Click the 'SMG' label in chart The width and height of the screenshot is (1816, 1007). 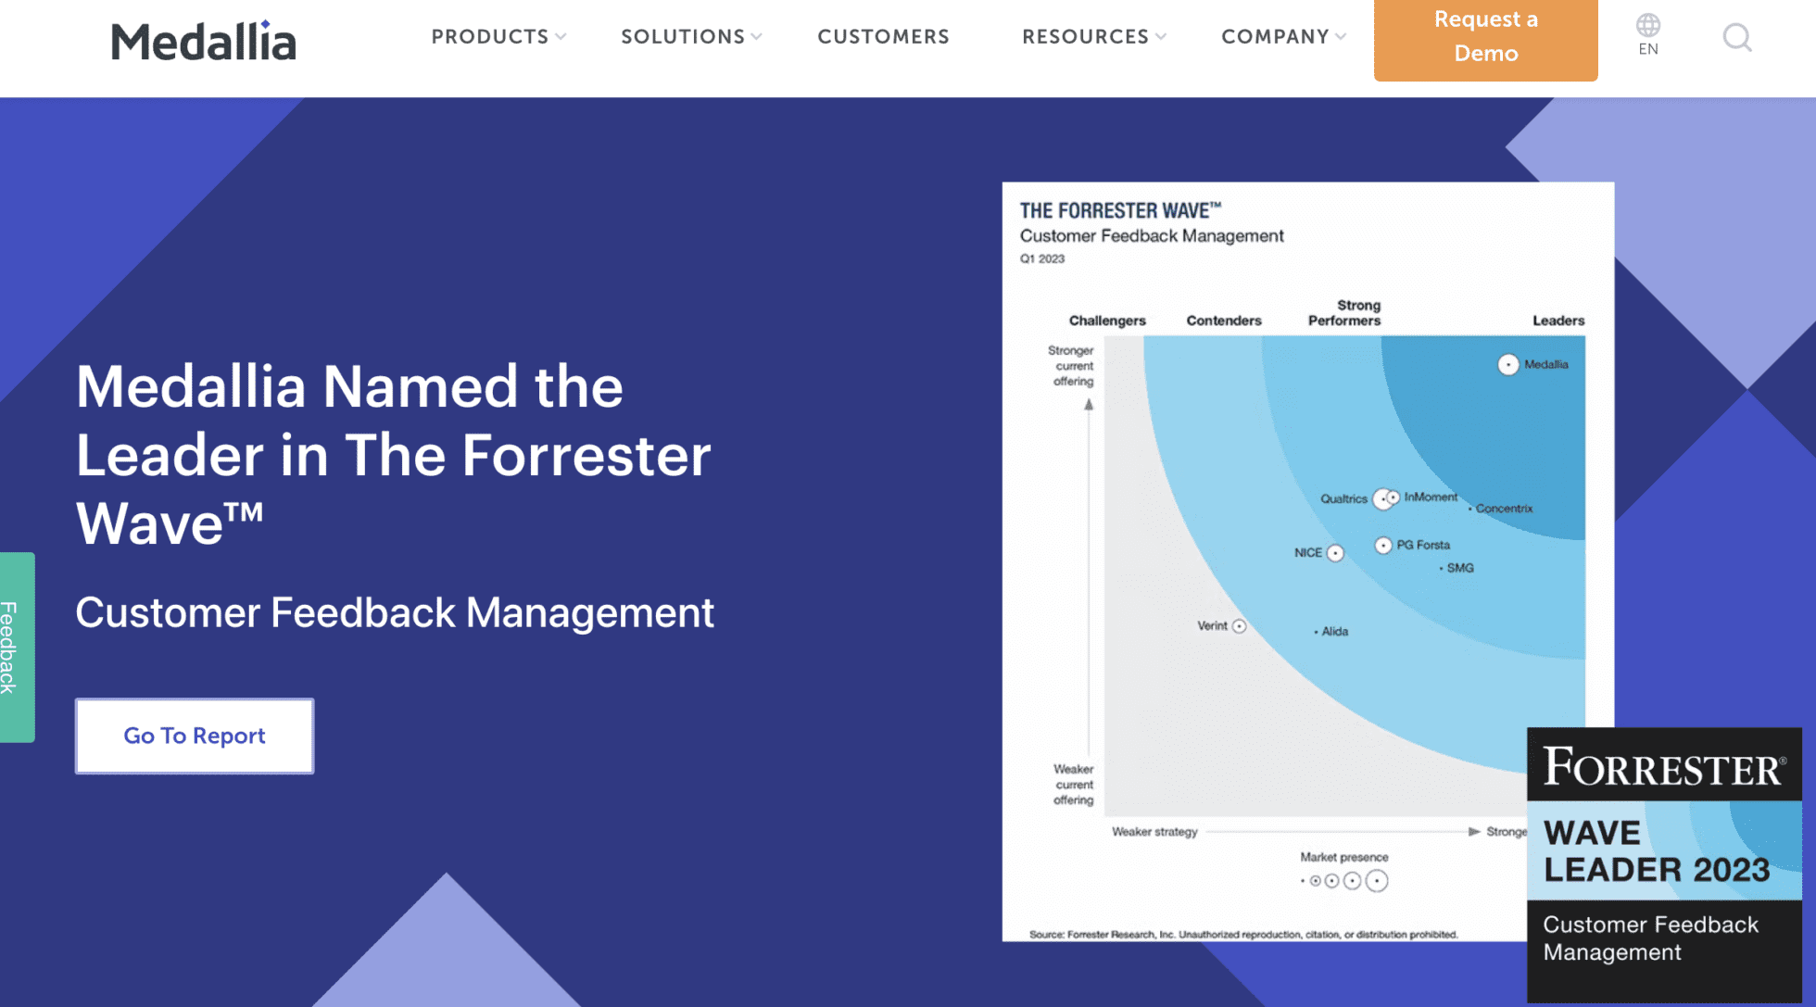pos(1460,568)
